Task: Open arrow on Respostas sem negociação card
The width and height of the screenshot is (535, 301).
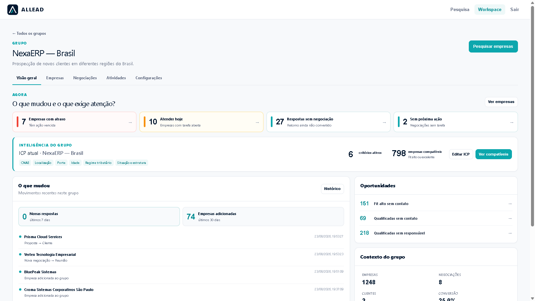Action: pos(384,122)
